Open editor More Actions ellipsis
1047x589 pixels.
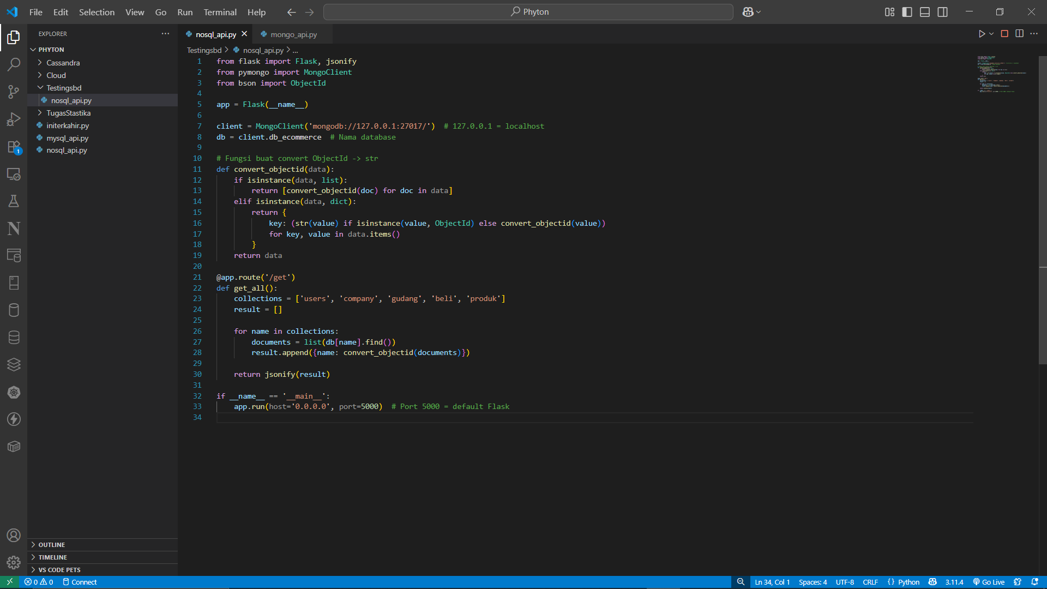point(1034,34)
